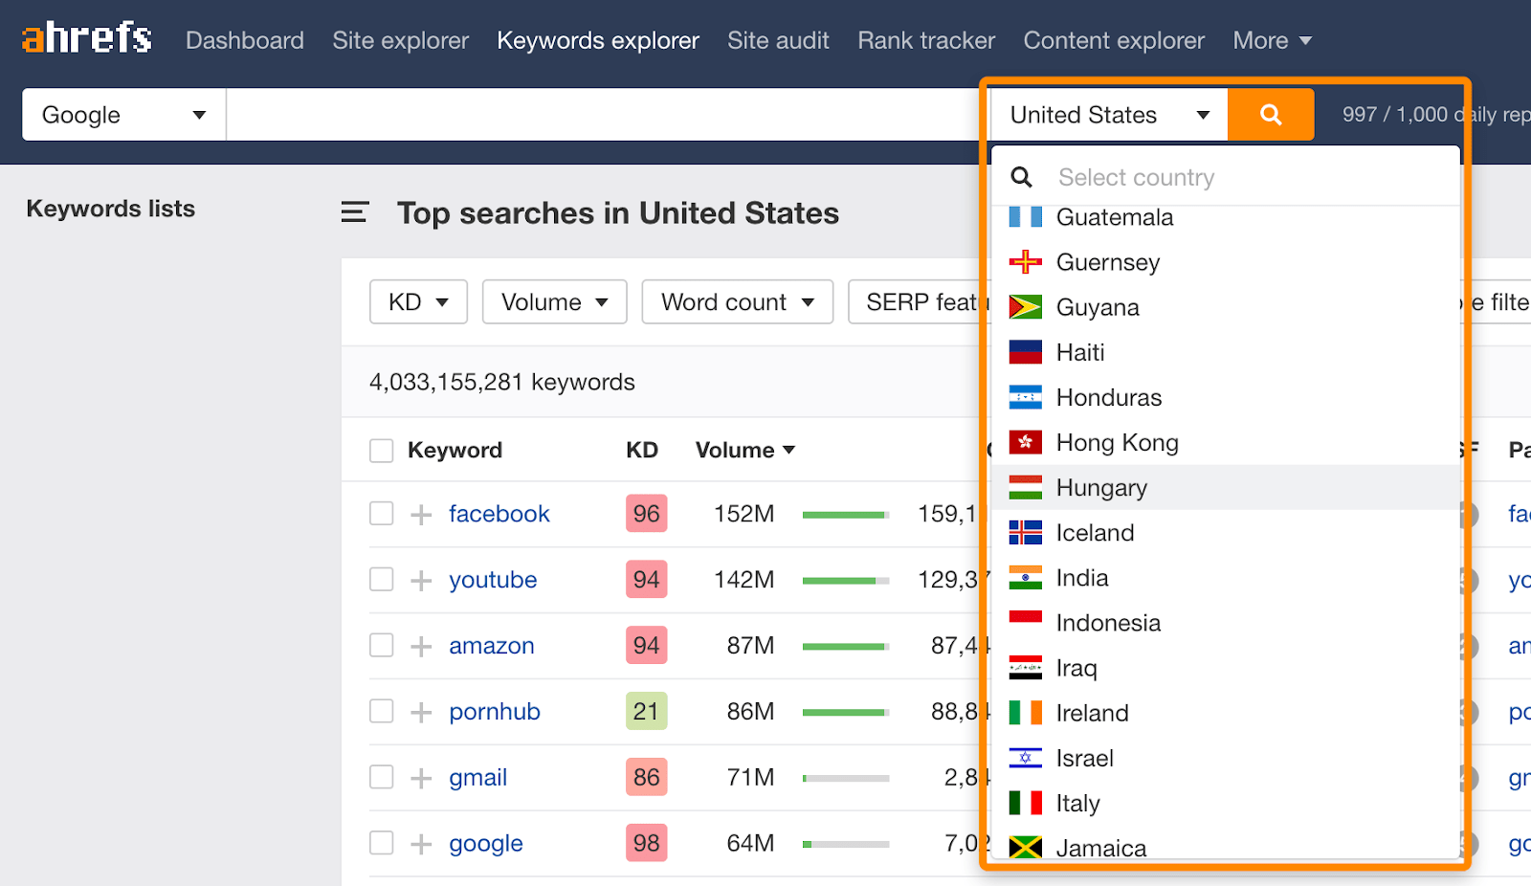Open Content explorer in navigation
Image resolution: width=1531 pixels, height=886 pixels.
pyautogui.click(x=1114, y=40)
